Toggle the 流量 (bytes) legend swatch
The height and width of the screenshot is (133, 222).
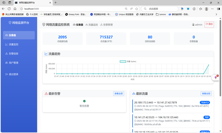[x=123, y=61]
